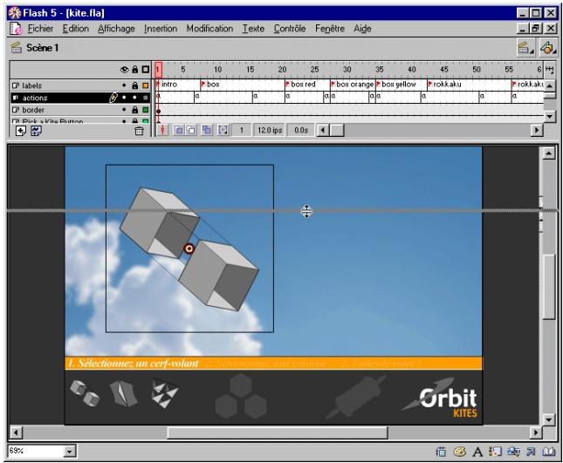Open the Instance panel launcher icon

coord(496,452)
